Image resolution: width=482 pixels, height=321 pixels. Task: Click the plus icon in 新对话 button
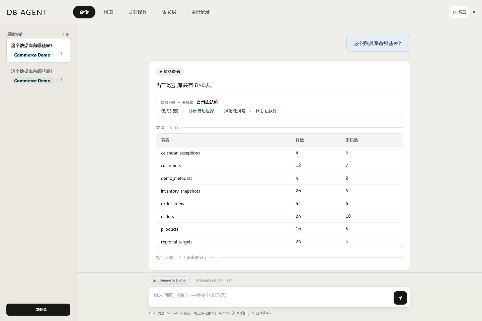[32, 310]
